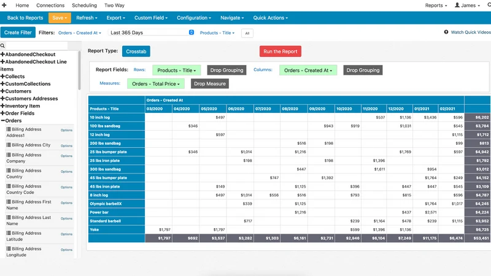Open the Reports menu at top right
This screenshot has width=491, height=276.
tap(436, 6)
